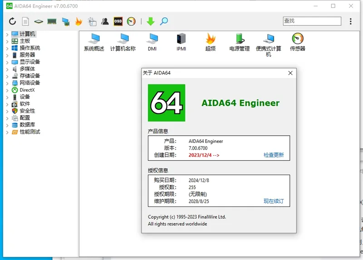Screen dimensions: 363x260
Task: Click the 检查更新 link
Action: click(274, 155)
